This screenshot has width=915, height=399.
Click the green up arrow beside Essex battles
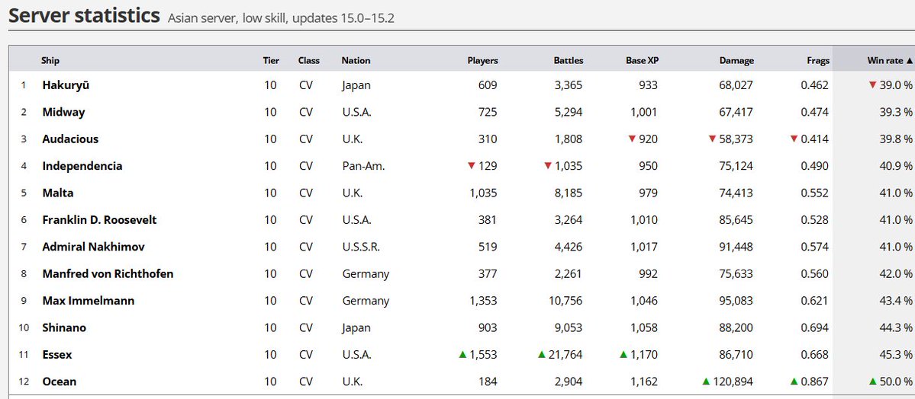(x=542, y=354)
